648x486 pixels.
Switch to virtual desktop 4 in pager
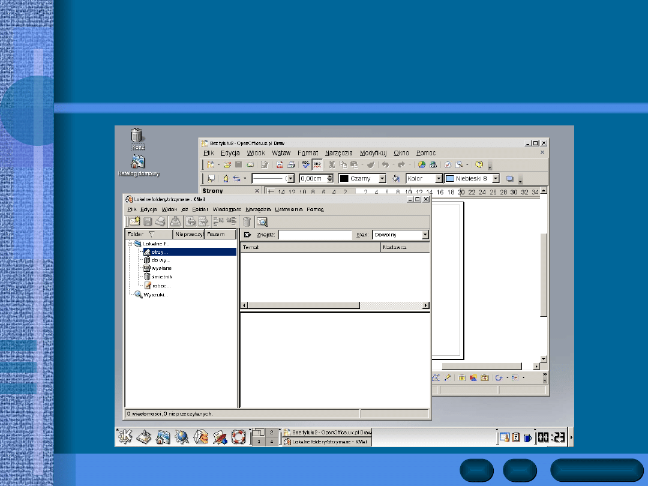272,442
